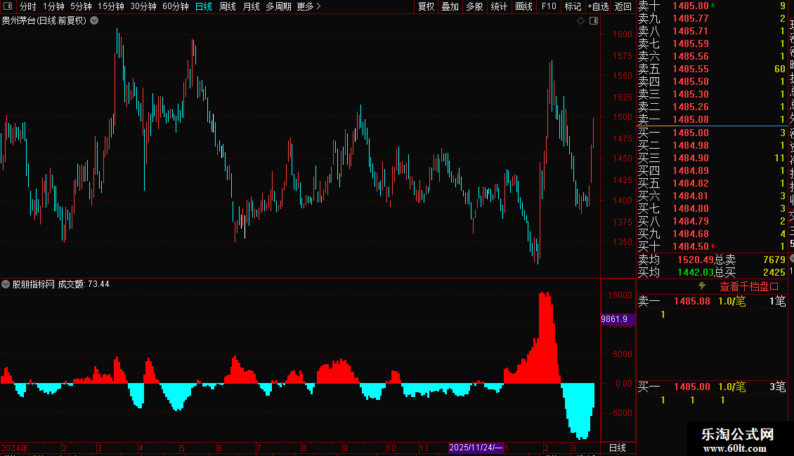This screenshot has width=794, height=456.
Task: Click the 9861.9 indicator axis value label
Action: 617,319
